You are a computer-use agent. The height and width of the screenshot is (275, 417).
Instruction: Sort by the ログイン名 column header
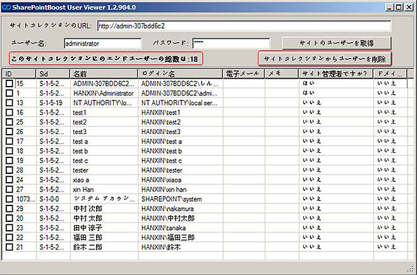coord(180,74)
